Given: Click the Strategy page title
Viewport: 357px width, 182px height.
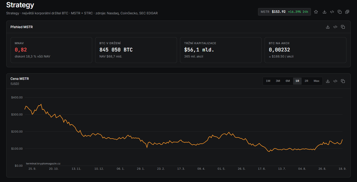Looking at the screenshot, I should [x=20, y=5].
